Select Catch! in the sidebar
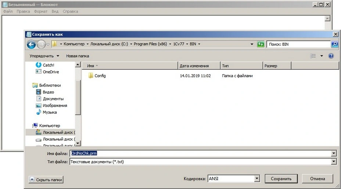Screen dimensions: 341x189 [x=48, y=65]
